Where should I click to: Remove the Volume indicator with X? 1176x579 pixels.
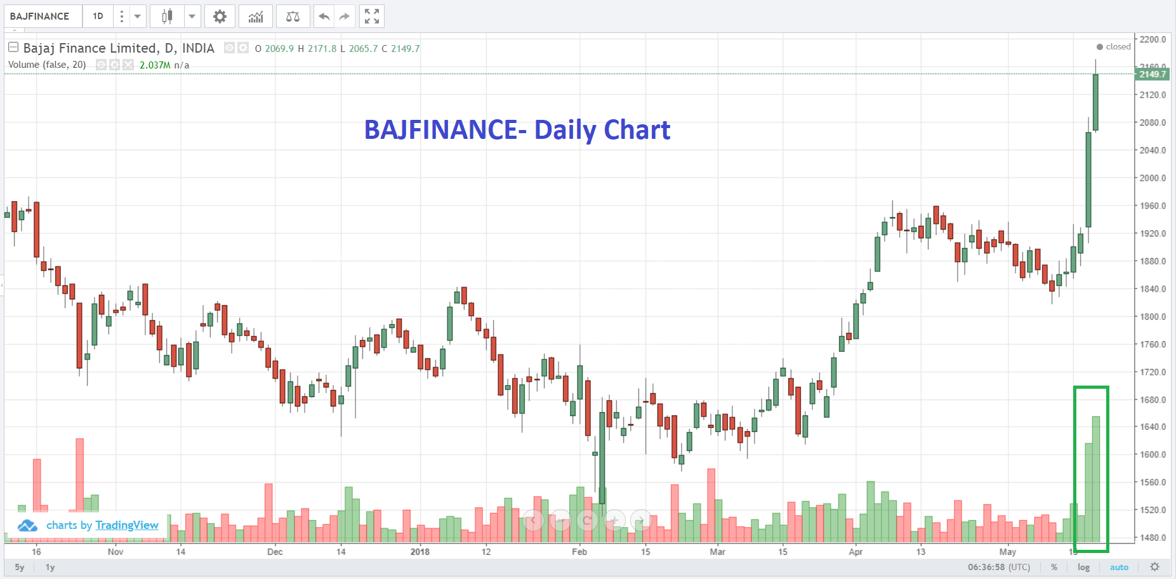pyautogui.click(x=128, y=65)
